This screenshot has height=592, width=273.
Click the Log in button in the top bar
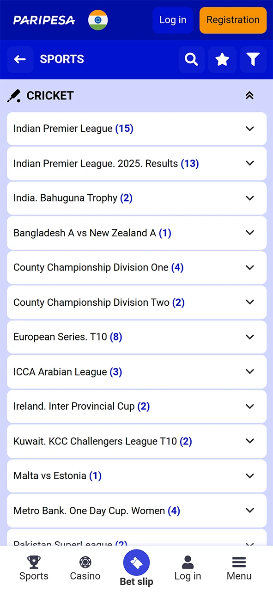[x=173, y=20]
